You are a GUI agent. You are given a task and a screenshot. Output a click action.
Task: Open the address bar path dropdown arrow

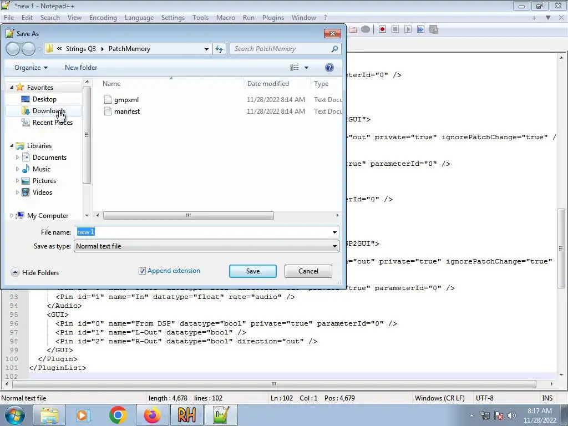tap(206, 49)
